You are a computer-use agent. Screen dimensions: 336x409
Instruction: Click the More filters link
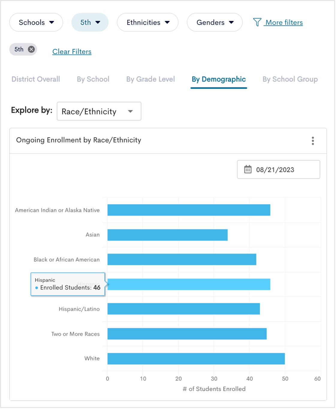coord(283,22)
